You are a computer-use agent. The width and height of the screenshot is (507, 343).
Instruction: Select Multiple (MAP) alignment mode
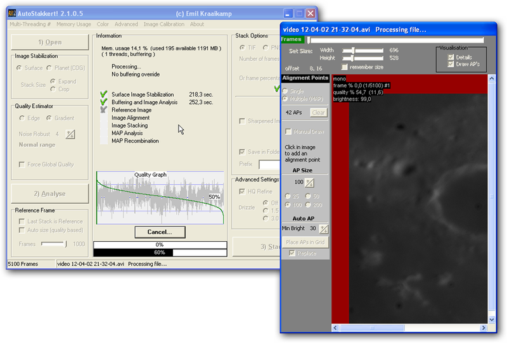pyautogui.click(x=286, y=99)
